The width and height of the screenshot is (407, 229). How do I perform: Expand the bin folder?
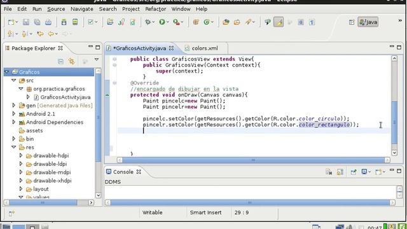14,139
